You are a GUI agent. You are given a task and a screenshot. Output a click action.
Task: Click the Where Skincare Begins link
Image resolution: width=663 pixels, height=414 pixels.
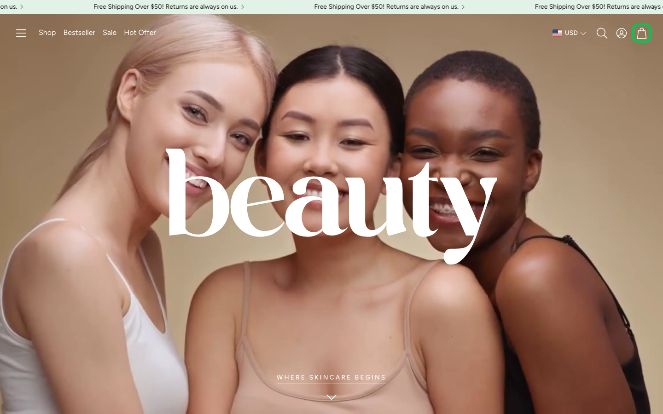(x=331, y=378)
